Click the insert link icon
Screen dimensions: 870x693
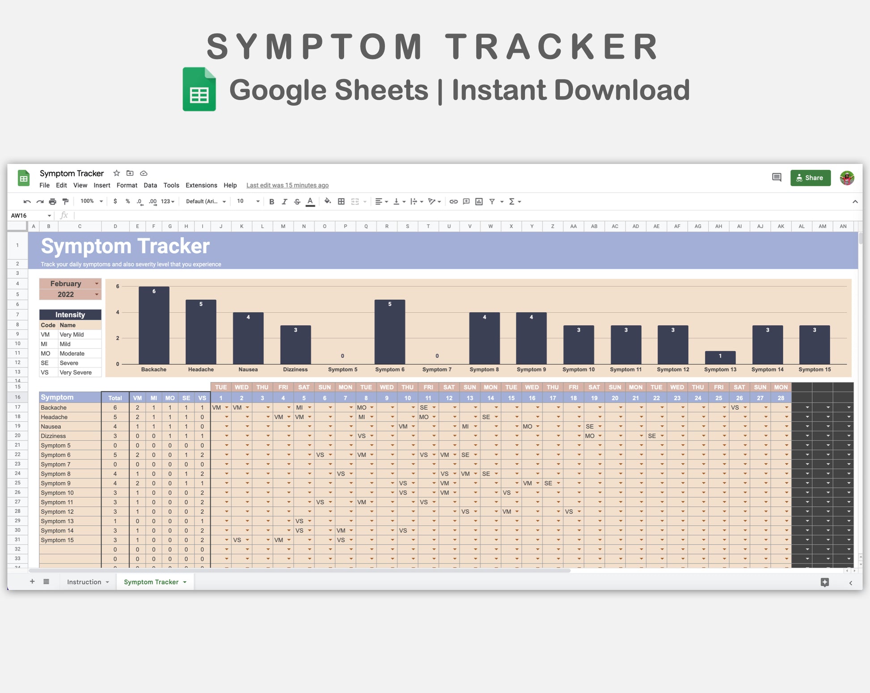(453, 202)
